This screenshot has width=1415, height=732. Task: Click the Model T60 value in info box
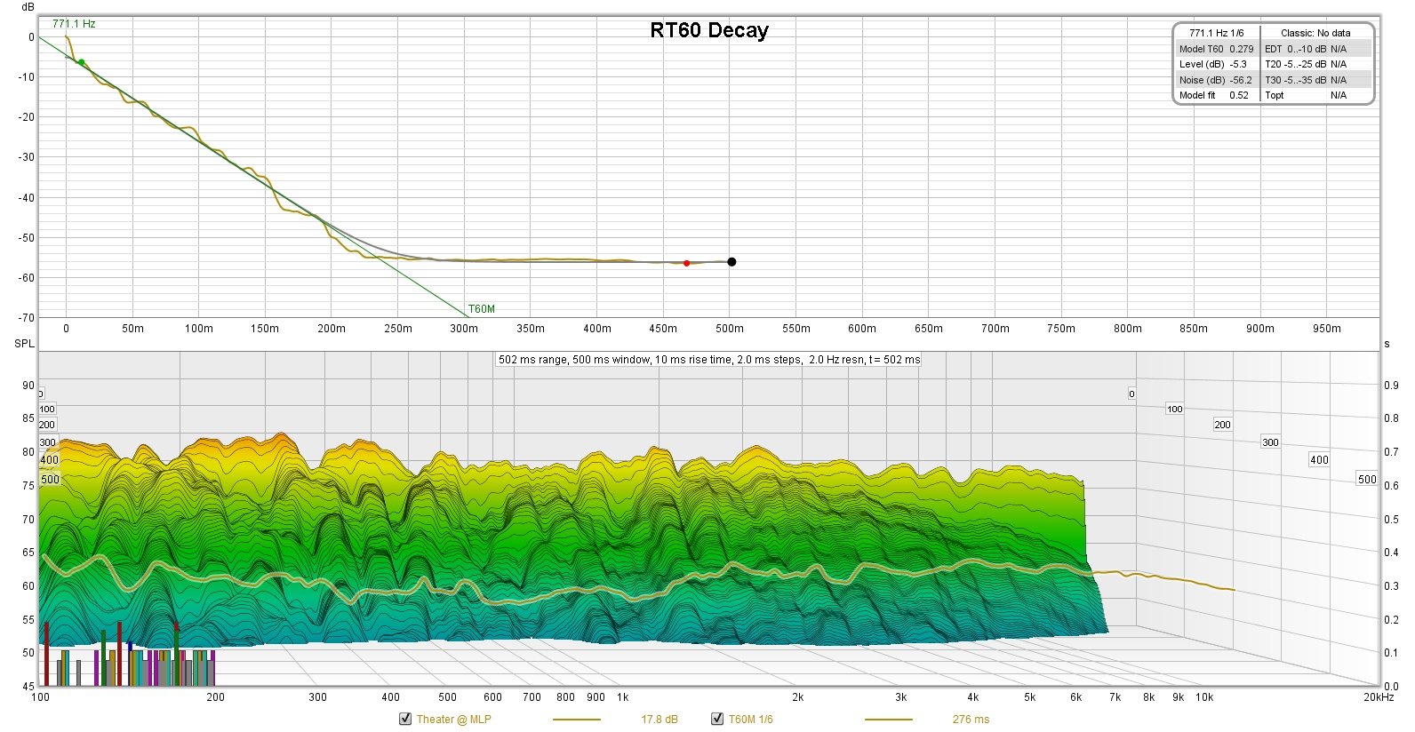click(1241, 49)
